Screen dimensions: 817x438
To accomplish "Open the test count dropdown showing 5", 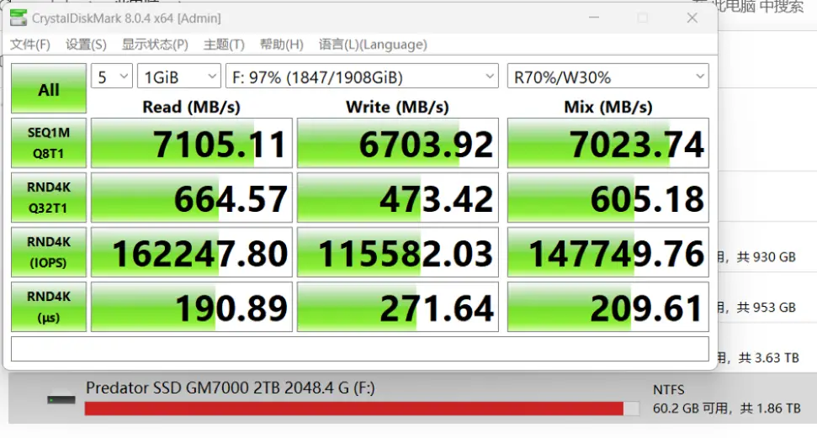I will [x=112, y=77].
